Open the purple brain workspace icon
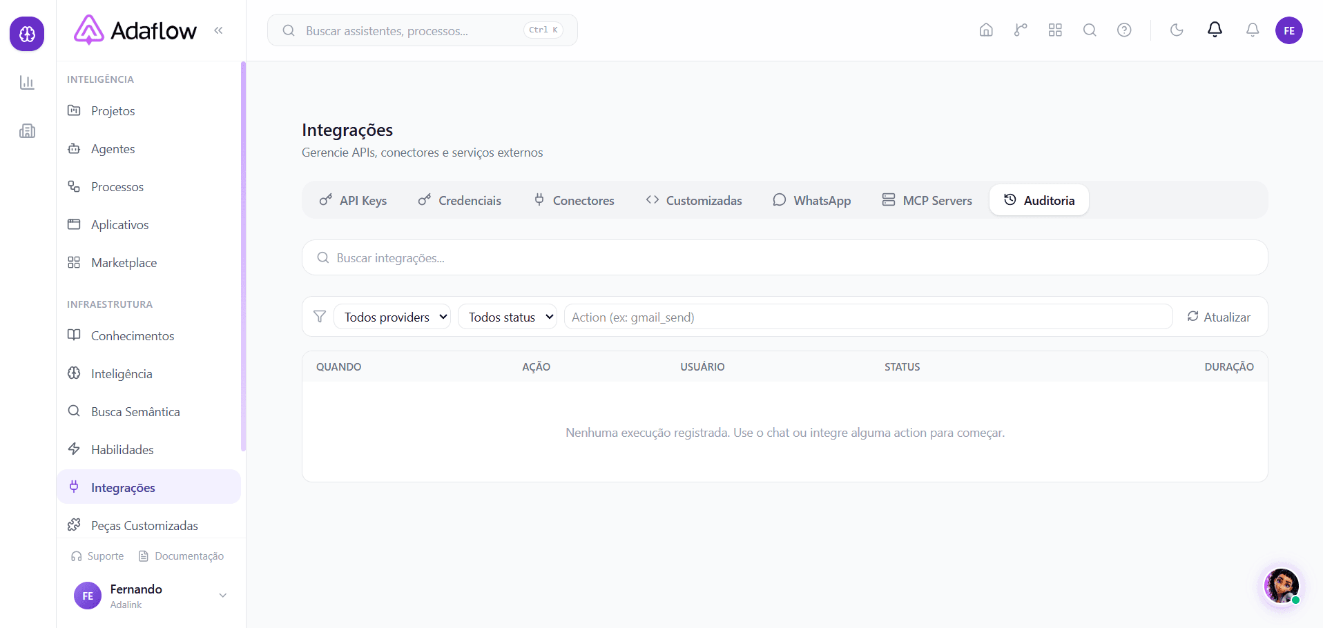The image size is (1323, 628). (x=27, y=34)
